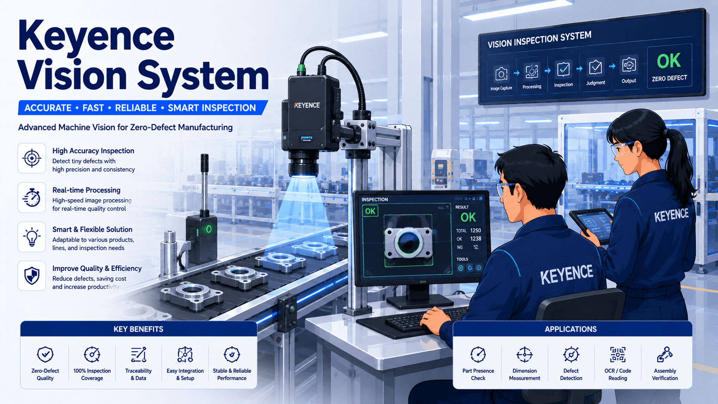Click the Smart & Flexible Solution heading

point(92,229)
